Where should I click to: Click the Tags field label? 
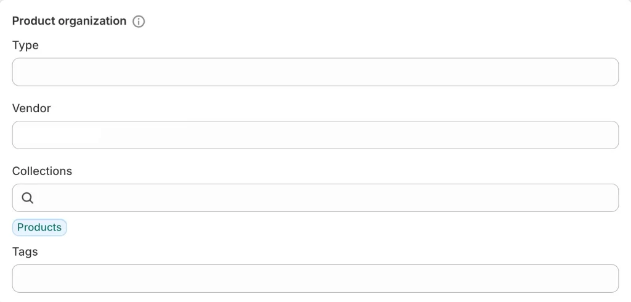tap(25, 251)
